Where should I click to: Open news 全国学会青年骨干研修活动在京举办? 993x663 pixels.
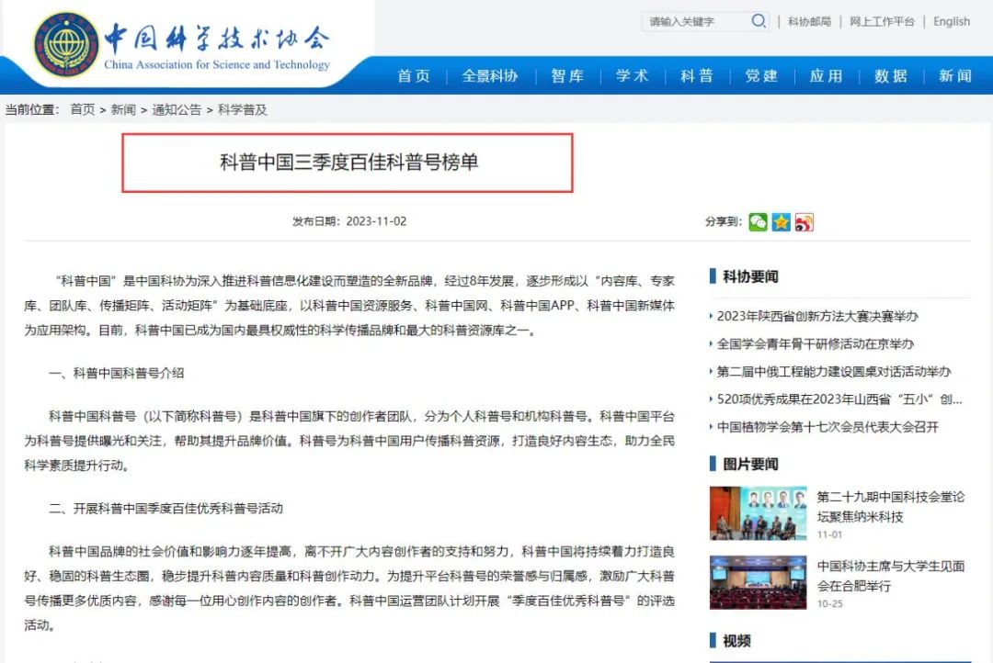tap(815, 344)
